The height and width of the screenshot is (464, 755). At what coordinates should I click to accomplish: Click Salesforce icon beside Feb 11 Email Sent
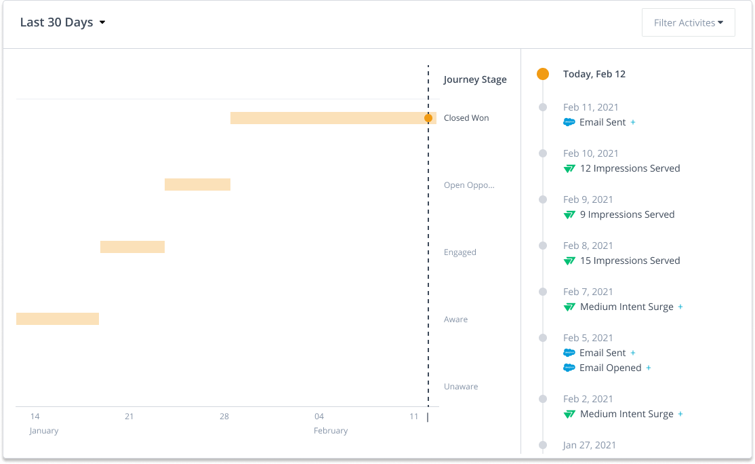[569, 122]
